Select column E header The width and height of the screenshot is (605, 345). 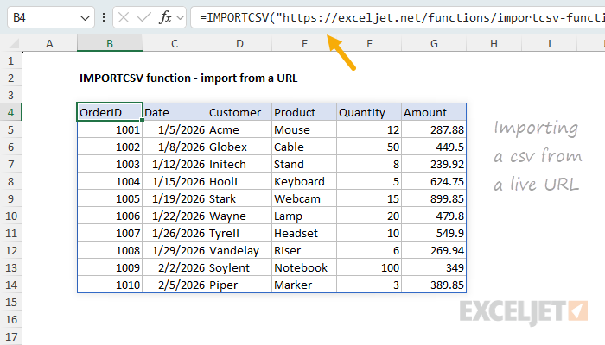(304, 43)
